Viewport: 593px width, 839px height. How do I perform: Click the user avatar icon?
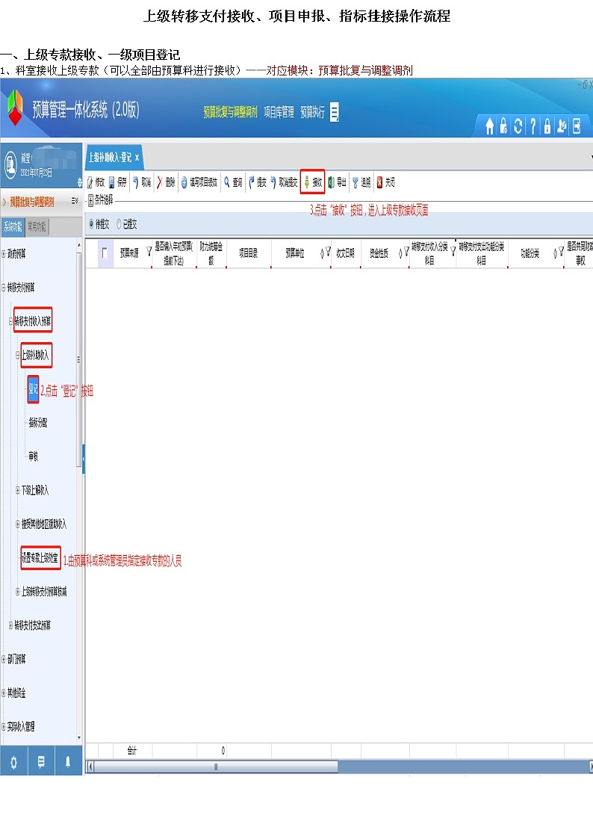click(x=10, y=164)
